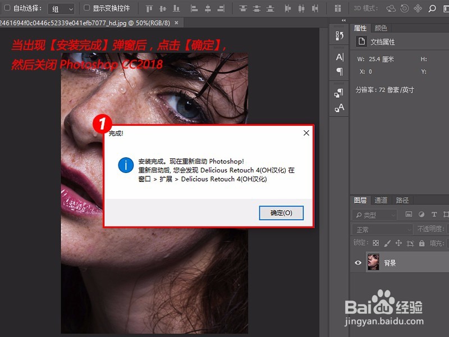This screenshot has height=337, width=449.
Task: Open the Paragraph panel (¶) icon
Action: [x=340, y=71]
